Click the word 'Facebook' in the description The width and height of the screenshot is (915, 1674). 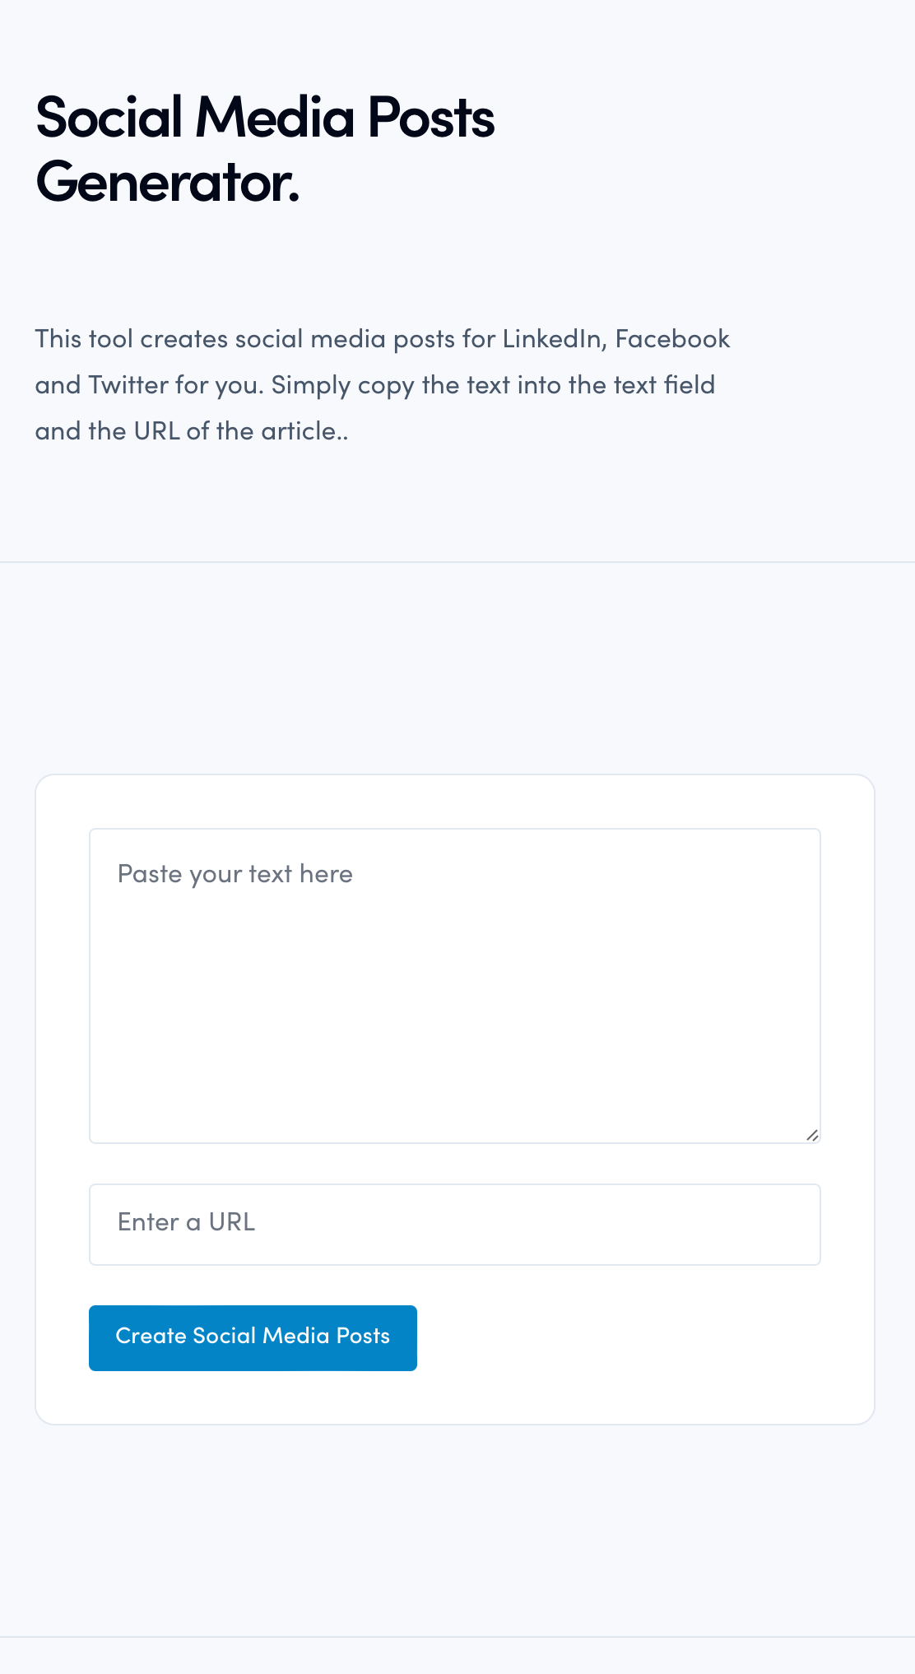tap(672, 339)
